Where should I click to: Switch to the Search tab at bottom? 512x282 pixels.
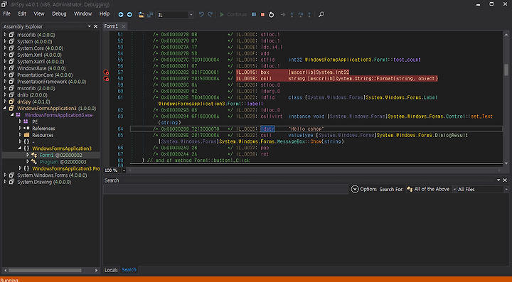pyautogui.click(x=129, y=270)
